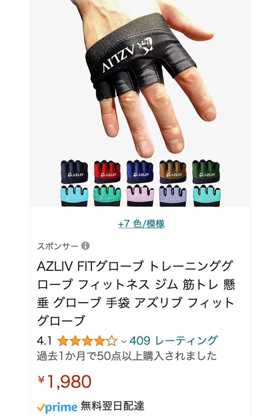Pick the pink glove color variant
The image size is (277, 416).
[x=140, y=195]
